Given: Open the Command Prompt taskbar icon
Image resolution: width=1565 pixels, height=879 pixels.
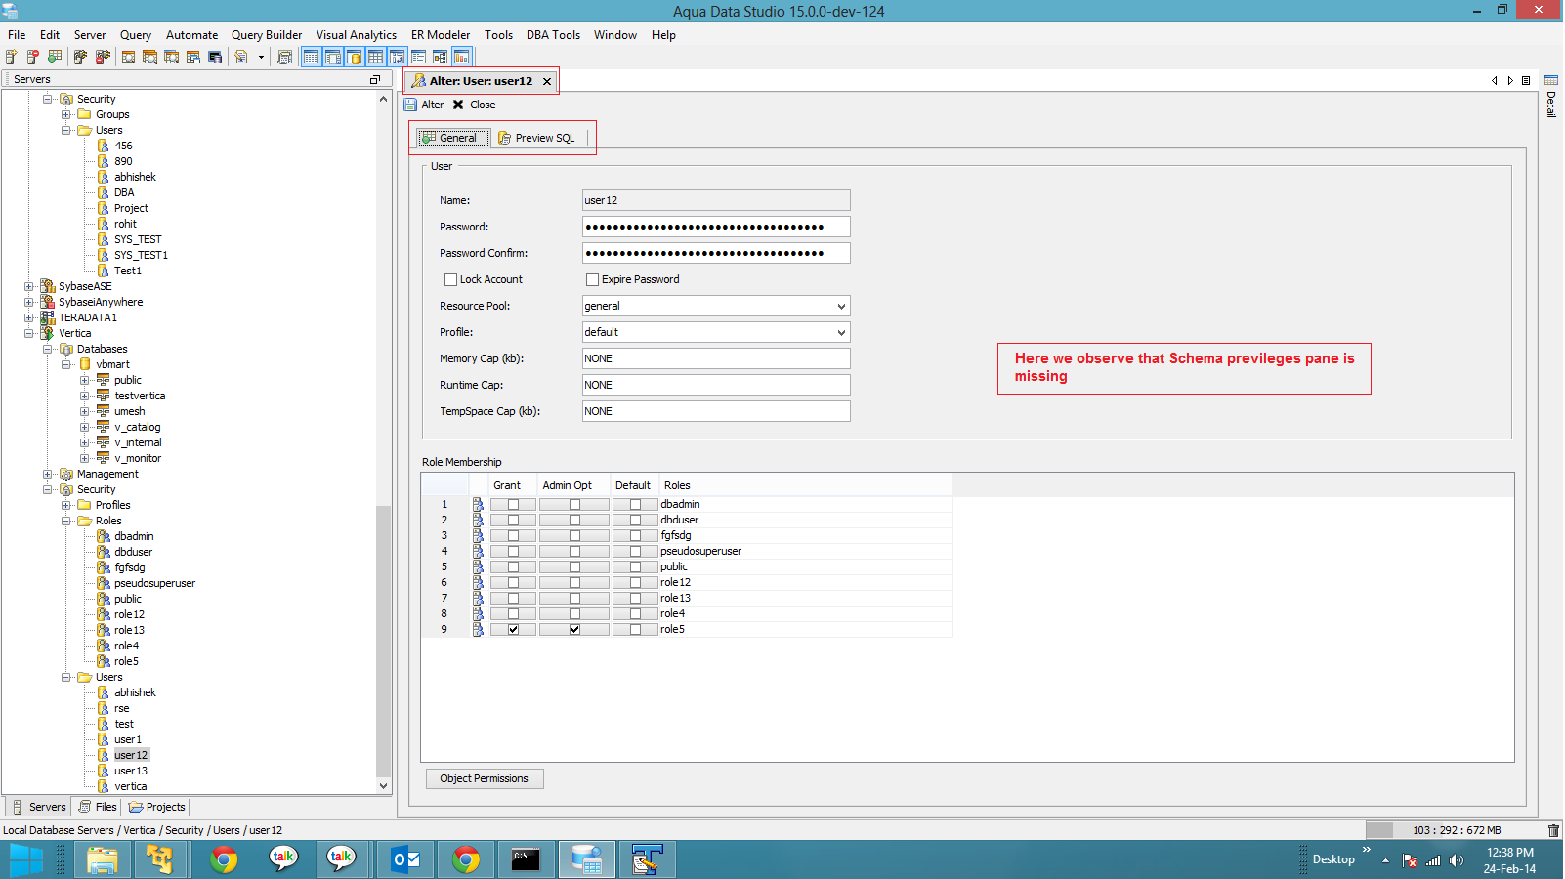Looking at the screenshot, I should 526,859.
